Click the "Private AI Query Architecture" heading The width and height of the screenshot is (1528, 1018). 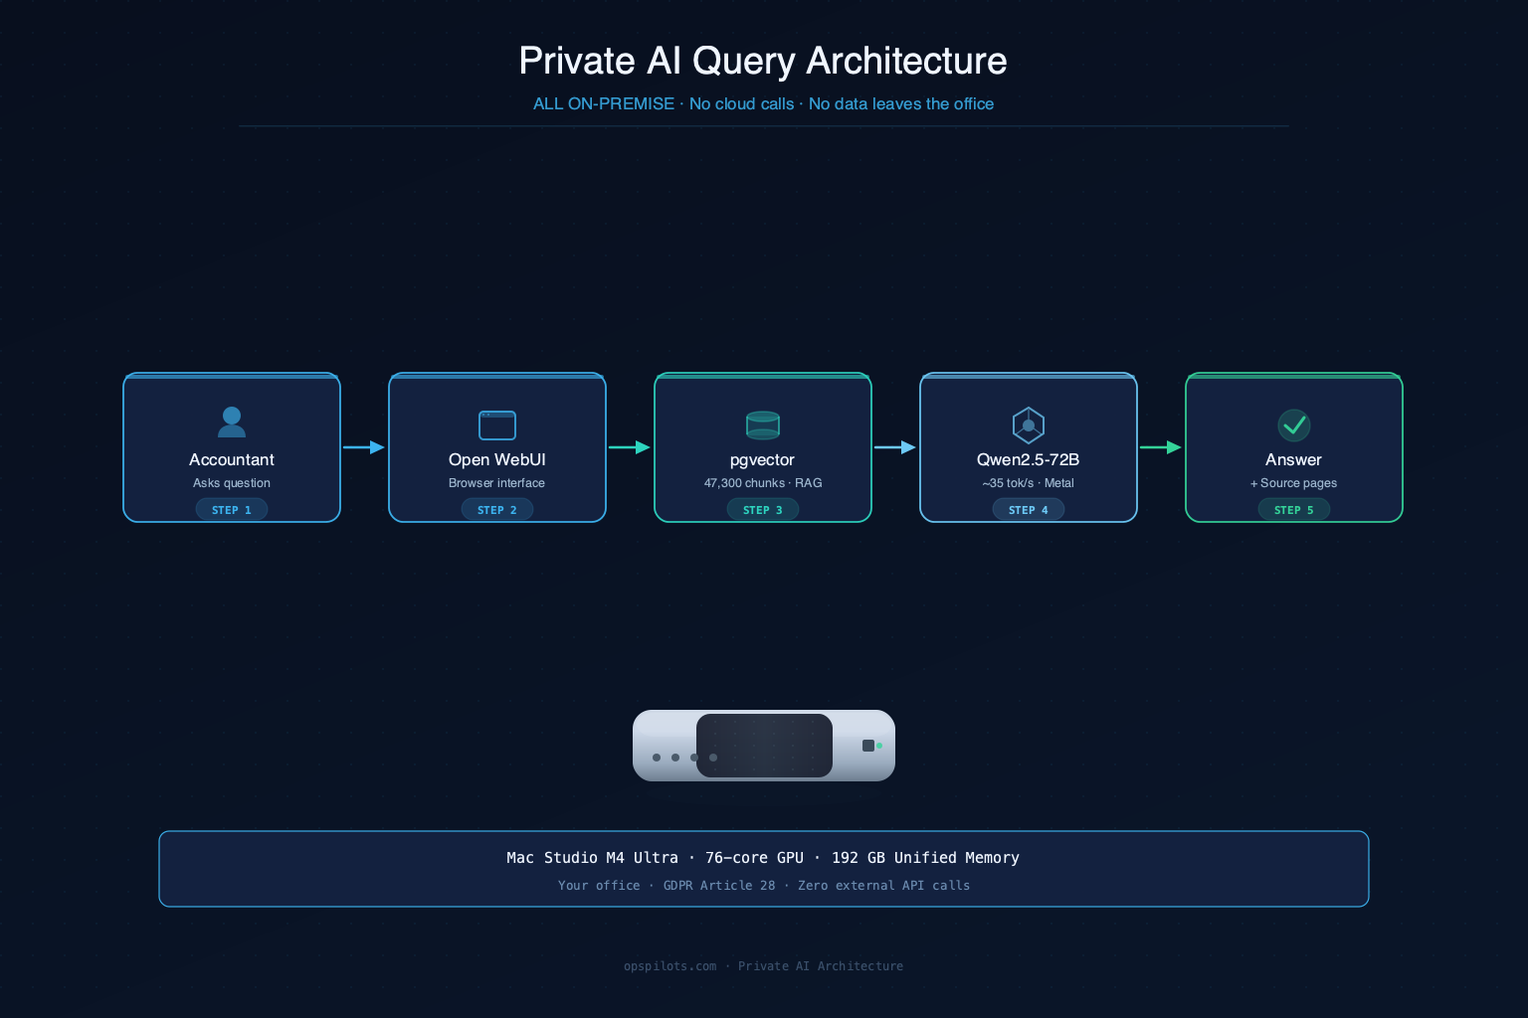763,61
